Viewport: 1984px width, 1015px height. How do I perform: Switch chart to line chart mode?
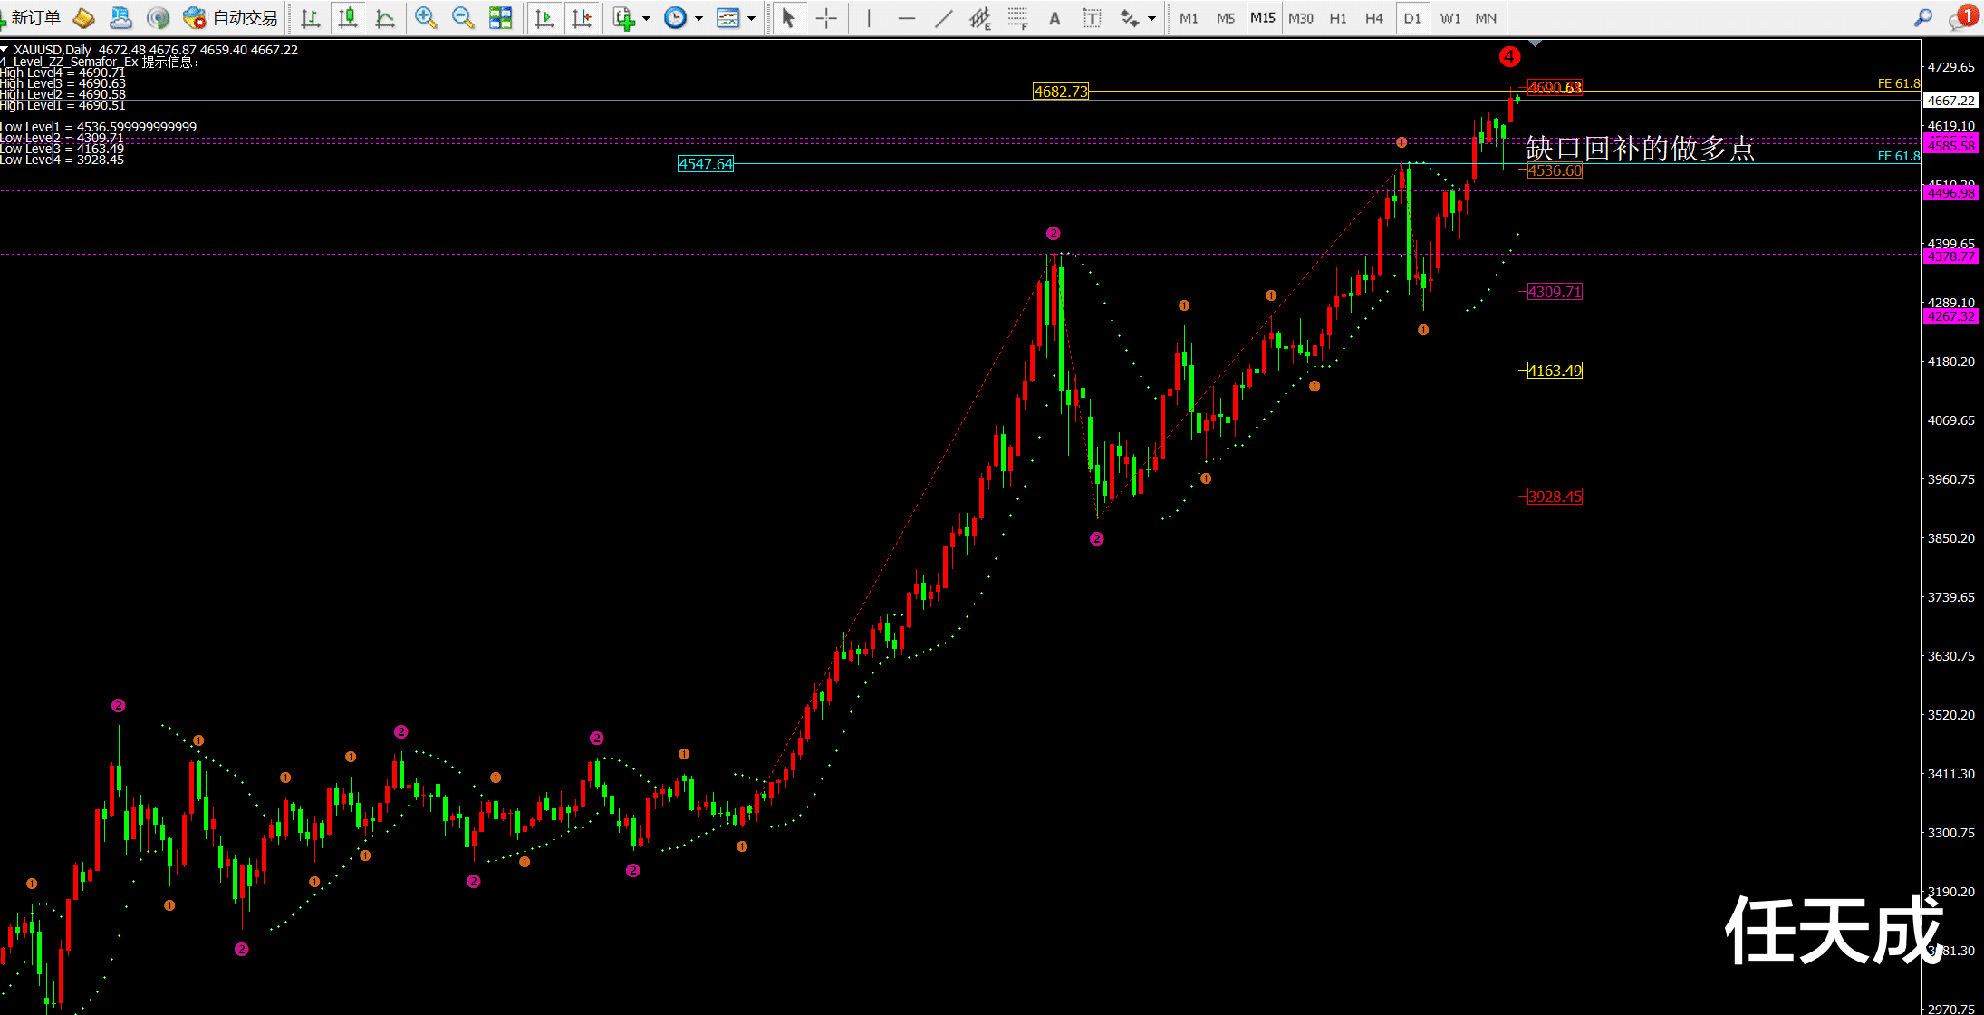point(385,18)
